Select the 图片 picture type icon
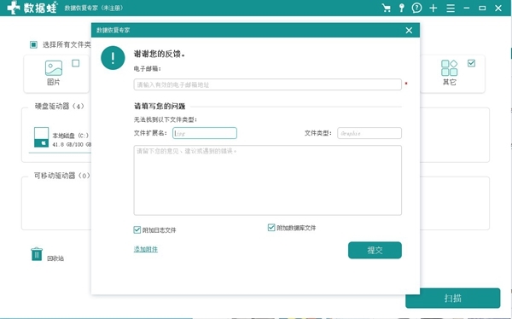The height and width of the screenshot is (319, 512). [x=54, y=68]
